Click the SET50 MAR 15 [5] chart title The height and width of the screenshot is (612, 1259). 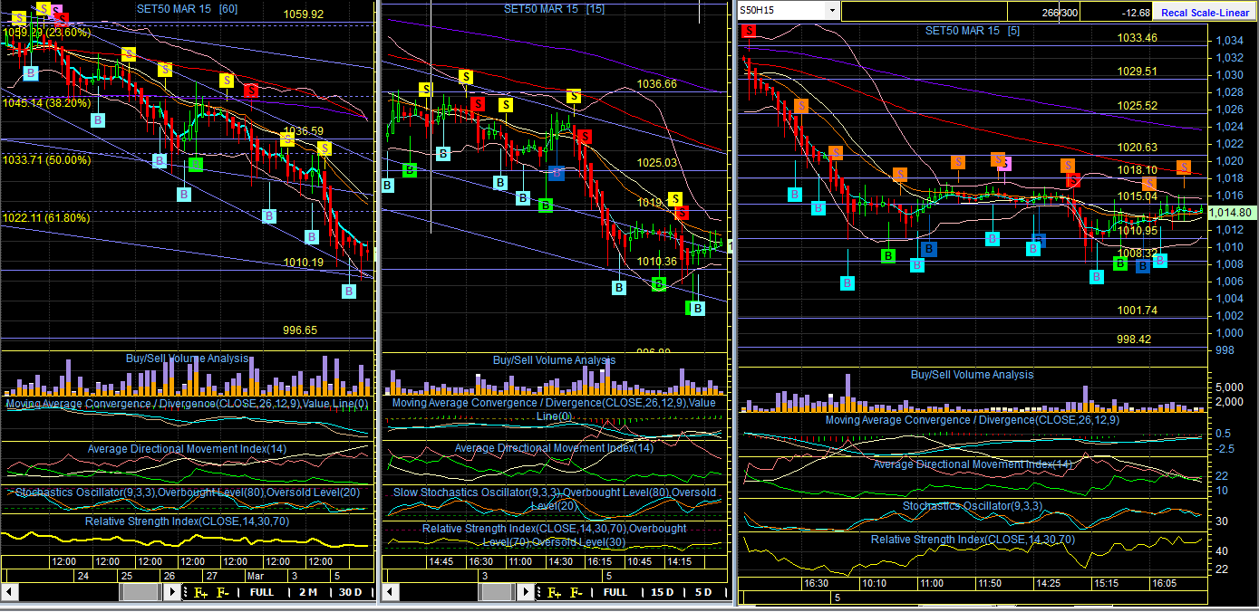(973, 31)
